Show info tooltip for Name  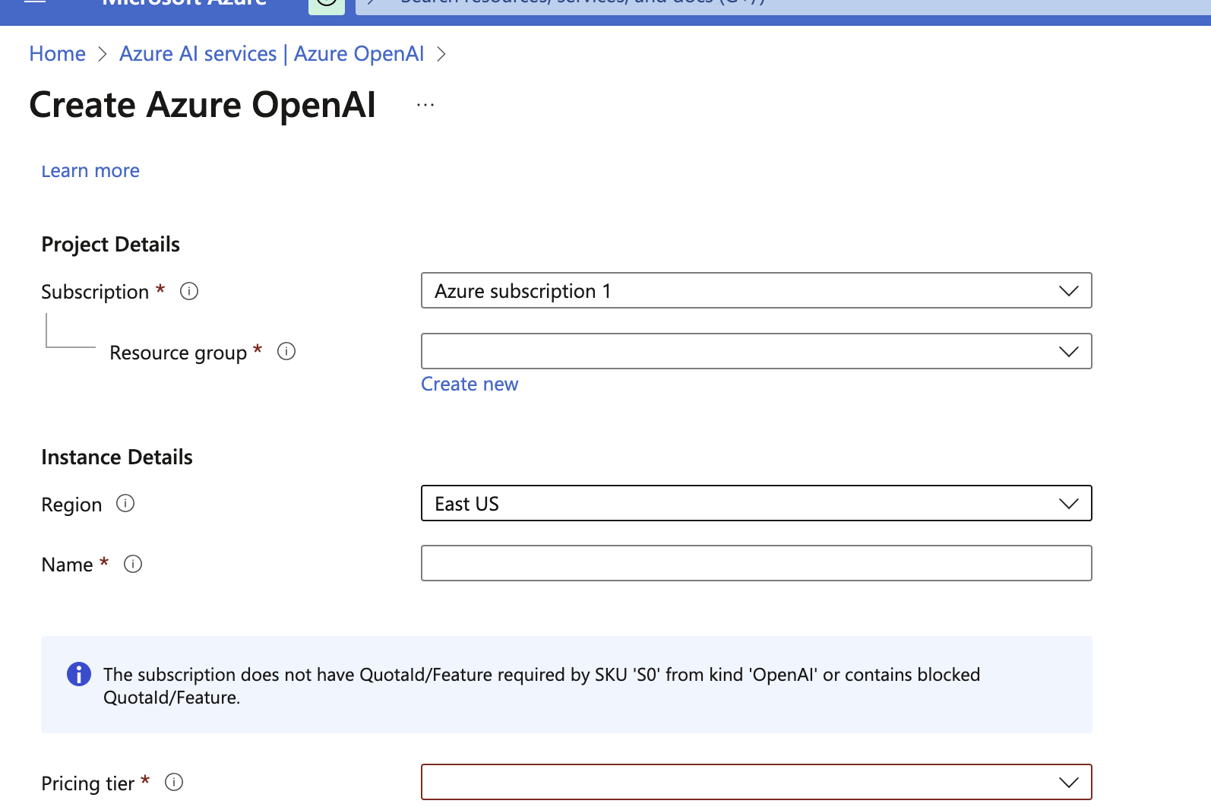pyautogui.click(x=133, y=564)
